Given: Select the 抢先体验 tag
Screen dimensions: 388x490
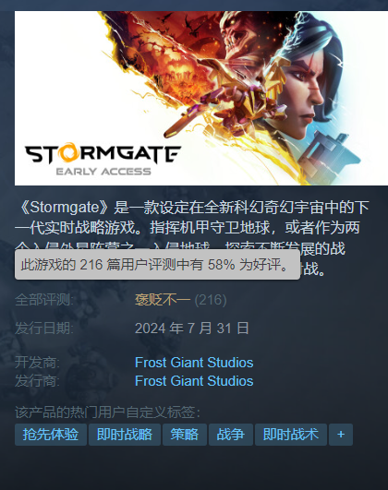Looking at the screenshot, I should coord(51,435).
